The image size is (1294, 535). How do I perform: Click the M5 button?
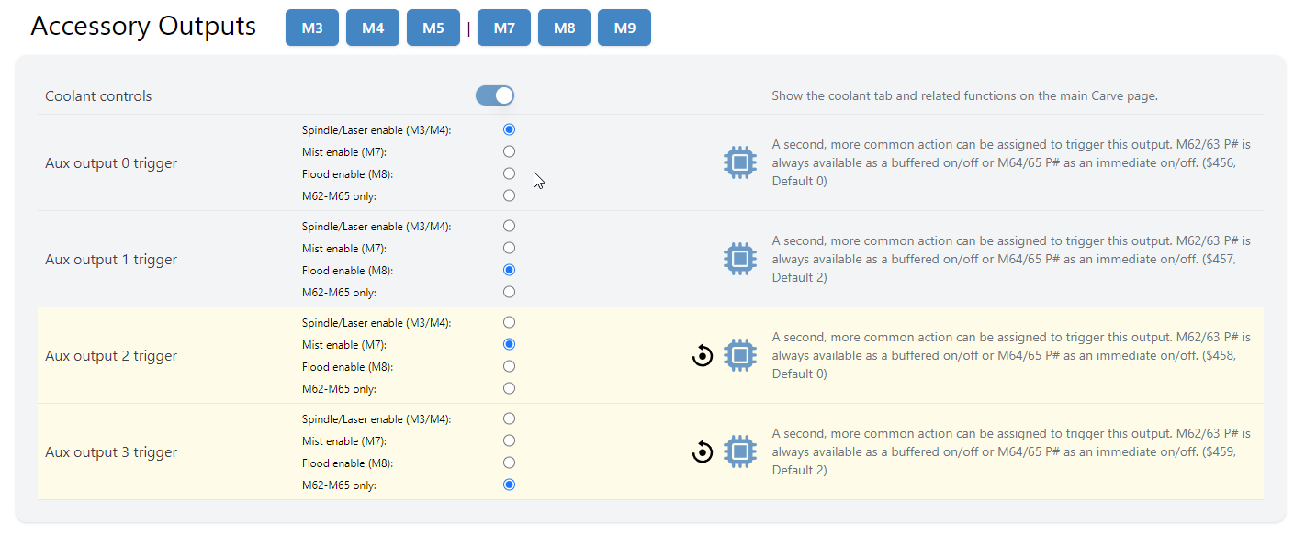click(433, 28)
